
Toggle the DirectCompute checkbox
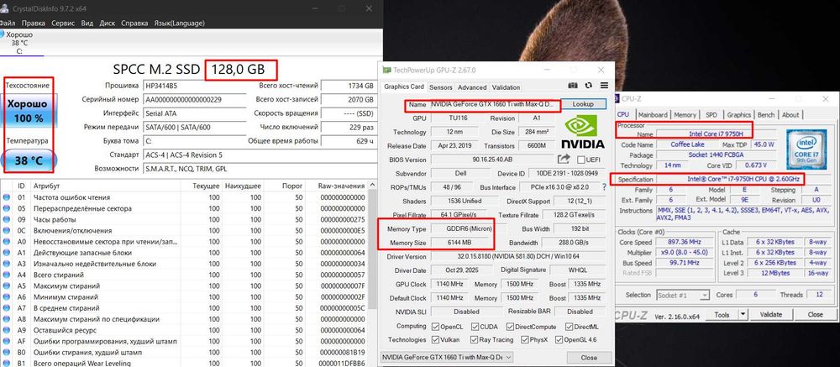pyautogui.click(x=510, y=327)
